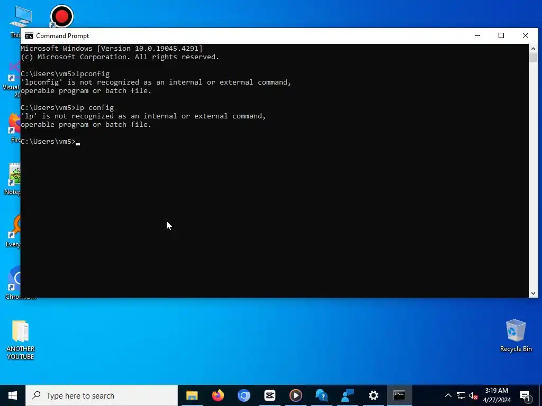
Task: Click the 'lp' is not recognized error line
Action: [143, 116]
